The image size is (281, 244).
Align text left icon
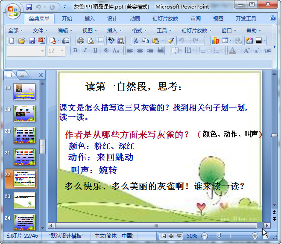tap(130, 50)
